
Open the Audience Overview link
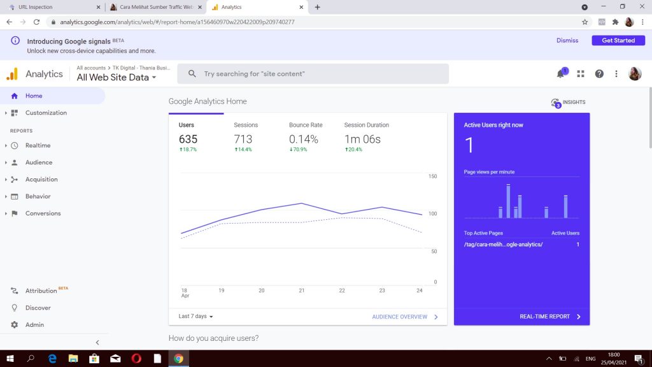point(405,317)
